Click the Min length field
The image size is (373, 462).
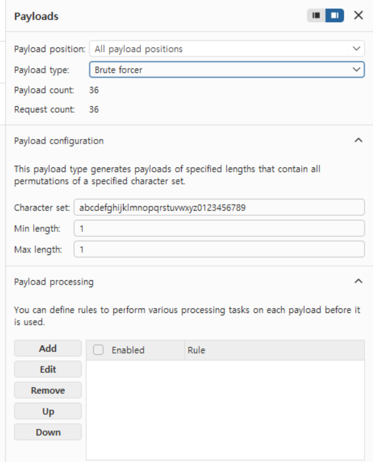[x=219, y=228]
